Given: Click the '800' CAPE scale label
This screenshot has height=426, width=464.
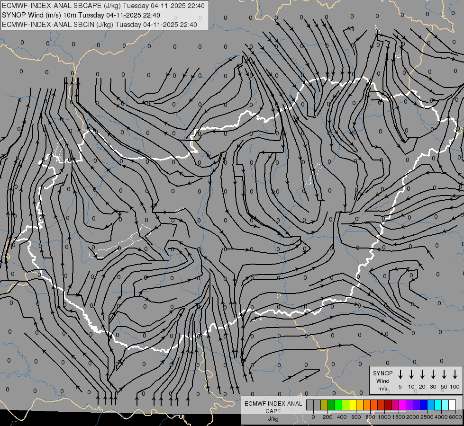Looking at the screenshot, I should (x=370, y=417).
